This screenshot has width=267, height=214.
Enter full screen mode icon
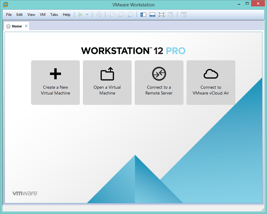(162, 15)
